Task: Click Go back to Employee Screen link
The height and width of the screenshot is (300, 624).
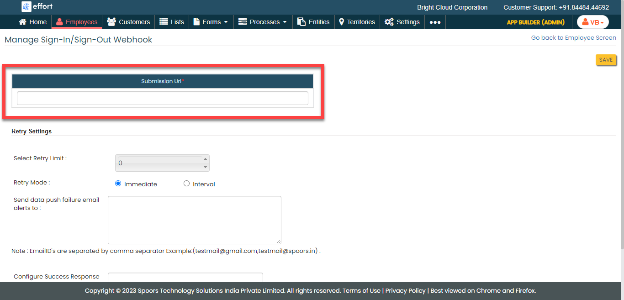Action: click(573, 38)
